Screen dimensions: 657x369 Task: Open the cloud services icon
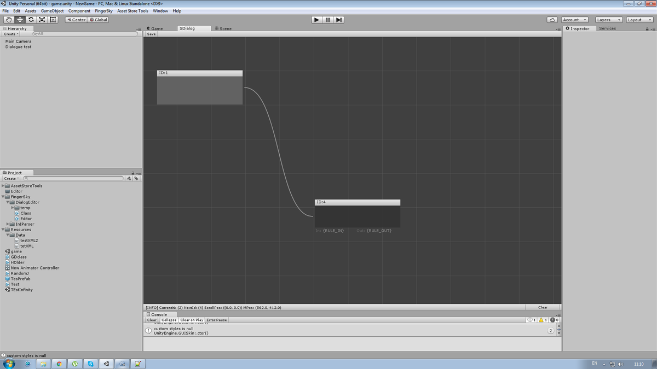(553, 20)
